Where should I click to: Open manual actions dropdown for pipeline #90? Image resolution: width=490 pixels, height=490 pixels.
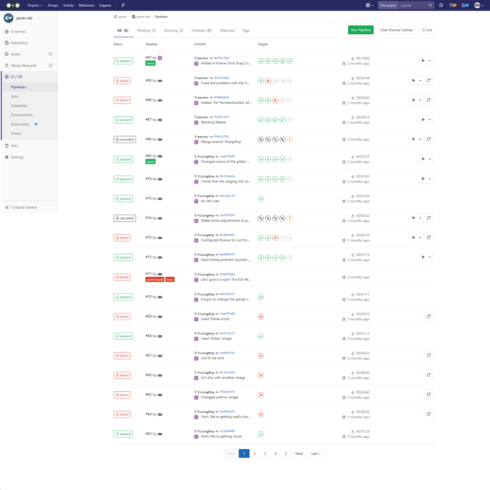(x=417, y=81)
